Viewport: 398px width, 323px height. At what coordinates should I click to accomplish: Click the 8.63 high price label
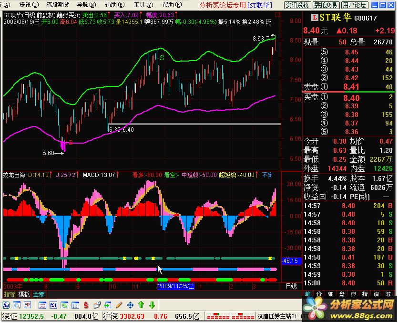pyautogui.click(x=258, y=39)
